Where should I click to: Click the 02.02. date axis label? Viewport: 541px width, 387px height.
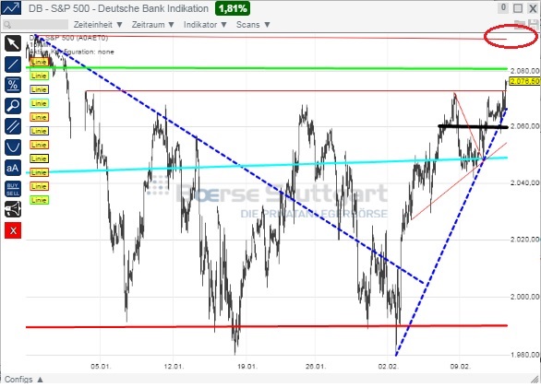click(x=388, y=366)
